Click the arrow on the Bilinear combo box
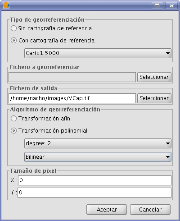This screenshot has width=180, height=221. 168,157
